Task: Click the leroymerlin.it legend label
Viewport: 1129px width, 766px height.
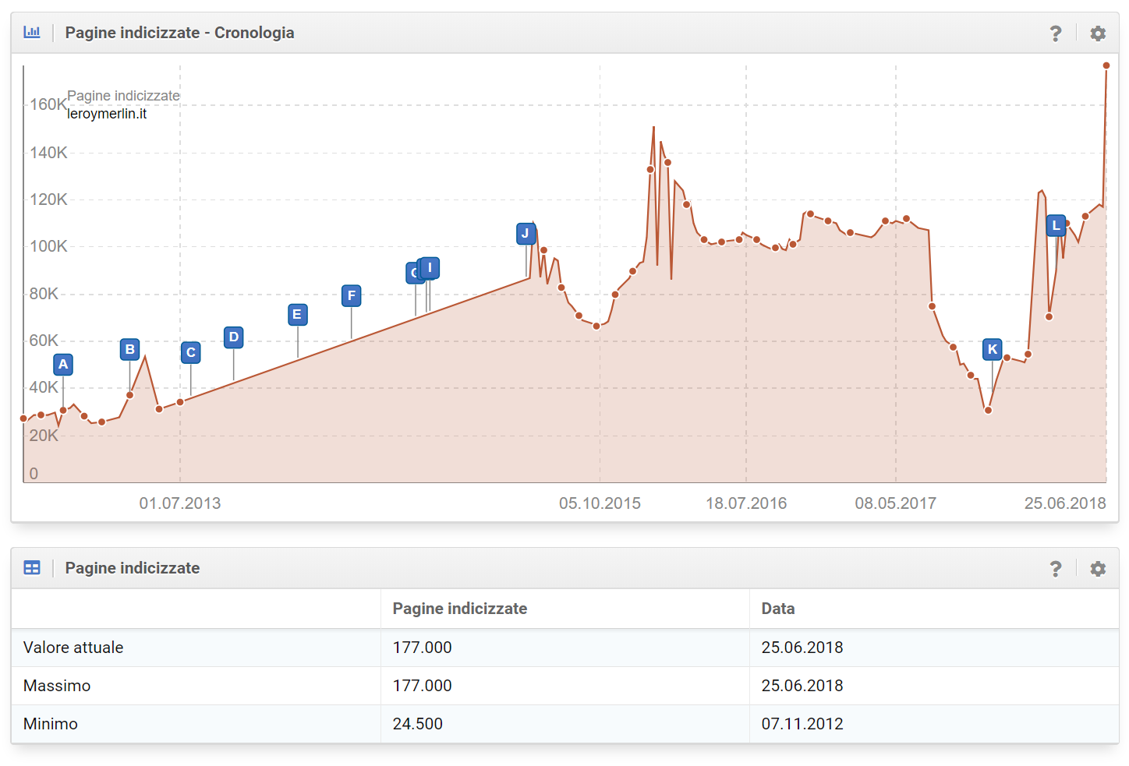Action: [x=107, y=114]
